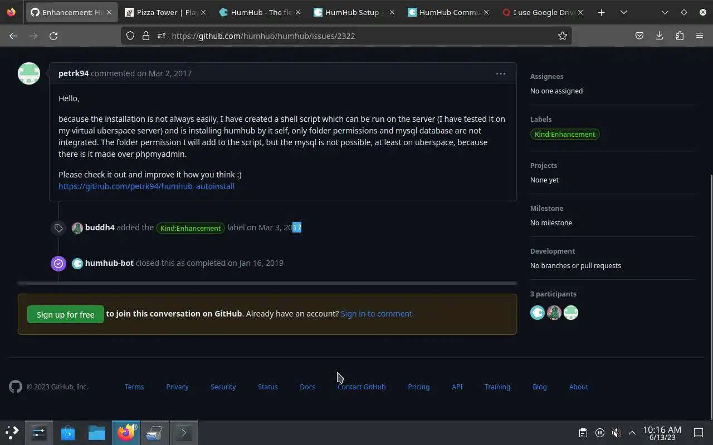Open the Firefox downloads panel

pos(659,36)
